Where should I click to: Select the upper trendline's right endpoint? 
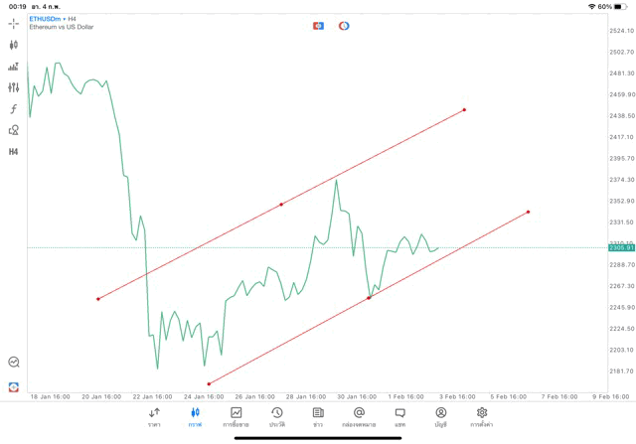click(x=464, y=110)
